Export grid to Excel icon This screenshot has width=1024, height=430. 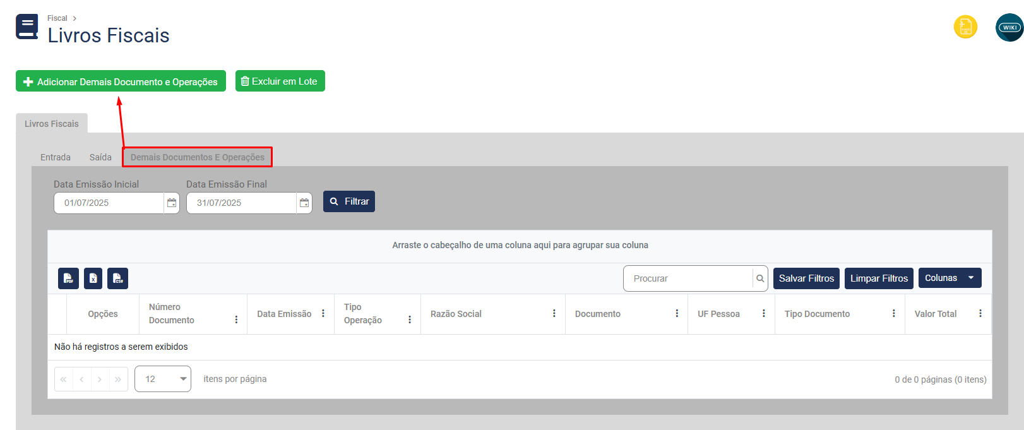point(93,278)
